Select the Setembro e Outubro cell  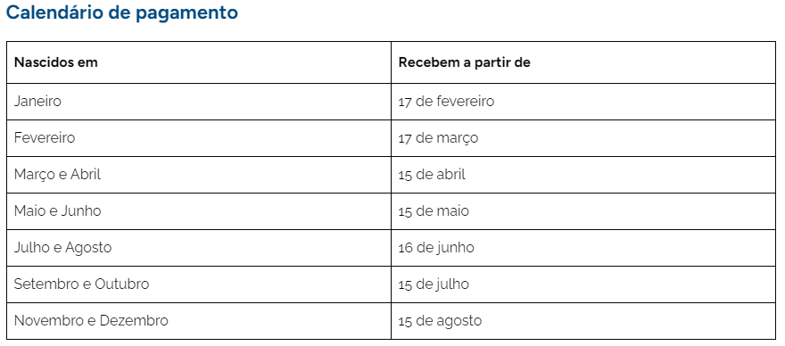point(199,284)
